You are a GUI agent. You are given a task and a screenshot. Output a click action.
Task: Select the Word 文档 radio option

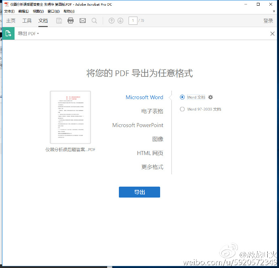coord(182,97)
